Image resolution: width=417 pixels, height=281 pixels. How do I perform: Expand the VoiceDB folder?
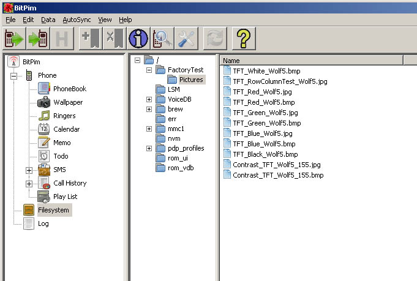[149, 99]
